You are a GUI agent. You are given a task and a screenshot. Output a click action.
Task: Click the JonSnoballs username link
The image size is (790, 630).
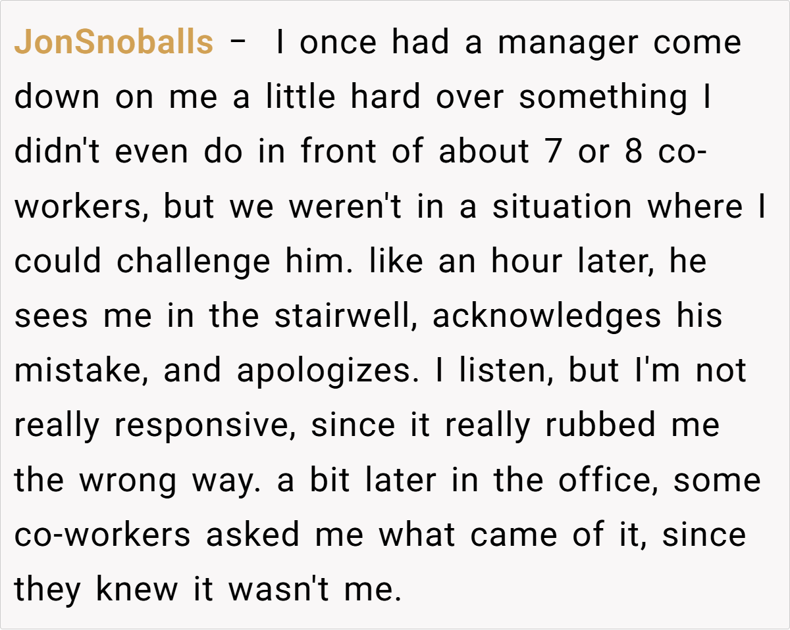(x=114, y=43)
